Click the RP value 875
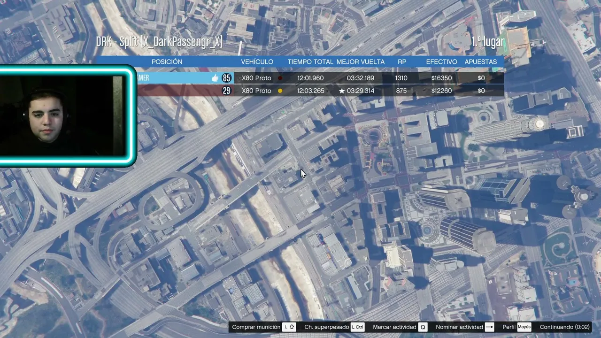 pyautogui.click(x=401, y=91)
